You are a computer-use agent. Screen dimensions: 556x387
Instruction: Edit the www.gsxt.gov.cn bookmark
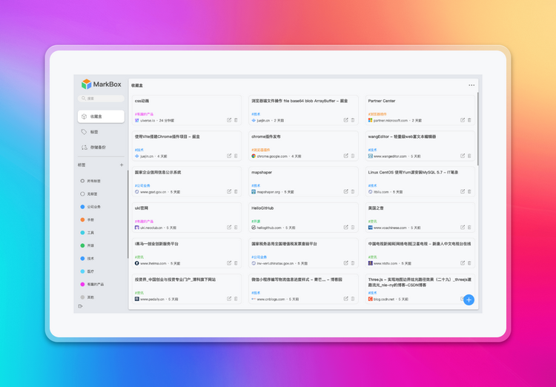click(229, 191)
